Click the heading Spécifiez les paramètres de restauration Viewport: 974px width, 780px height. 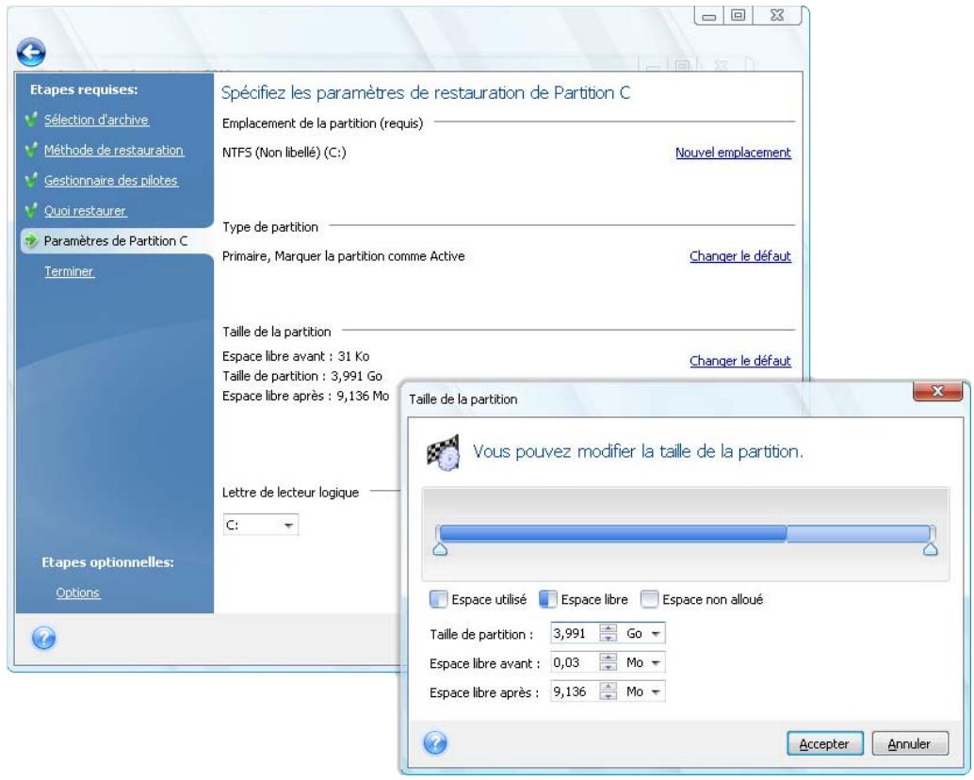click(x=426, y=93)
